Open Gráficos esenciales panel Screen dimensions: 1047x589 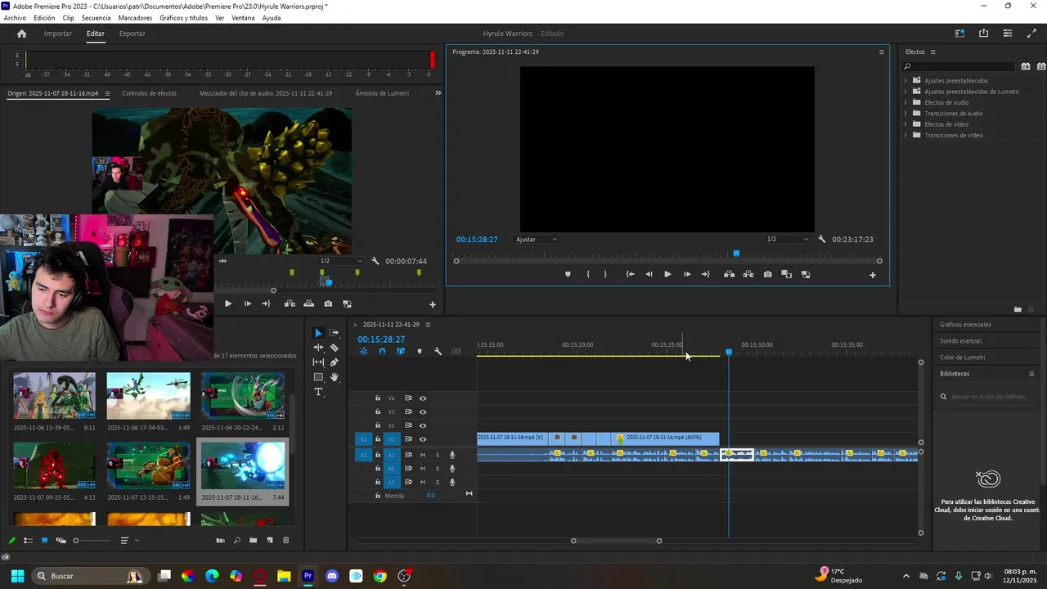965,325
